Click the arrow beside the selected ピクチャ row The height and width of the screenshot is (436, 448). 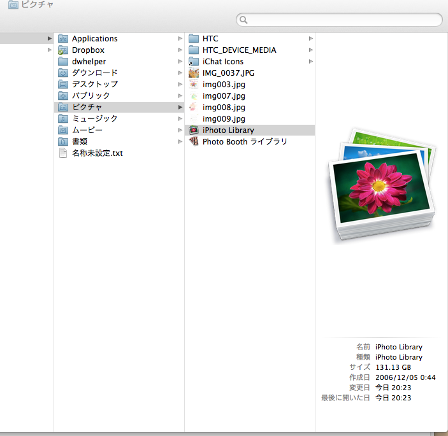[180, 107]
